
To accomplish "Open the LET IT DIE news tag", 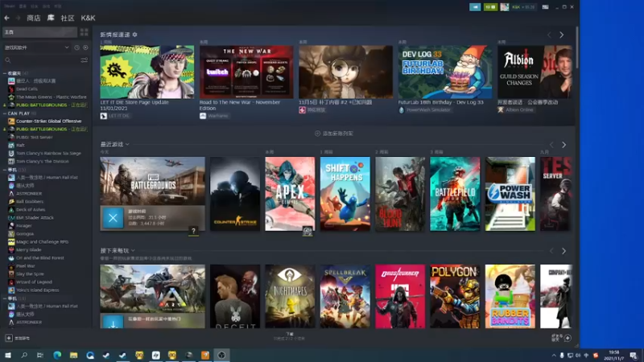I will pos(115,116).
